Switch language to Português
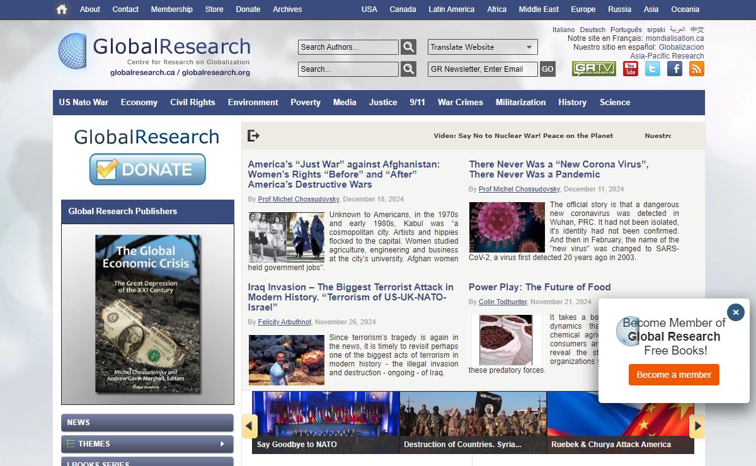 [626, 30]
